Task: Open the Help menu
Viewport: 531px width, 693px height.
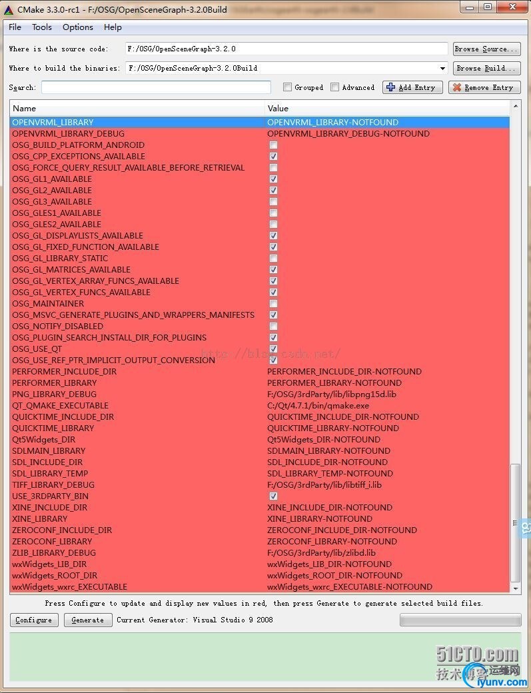Action: (x=113, y=27)
